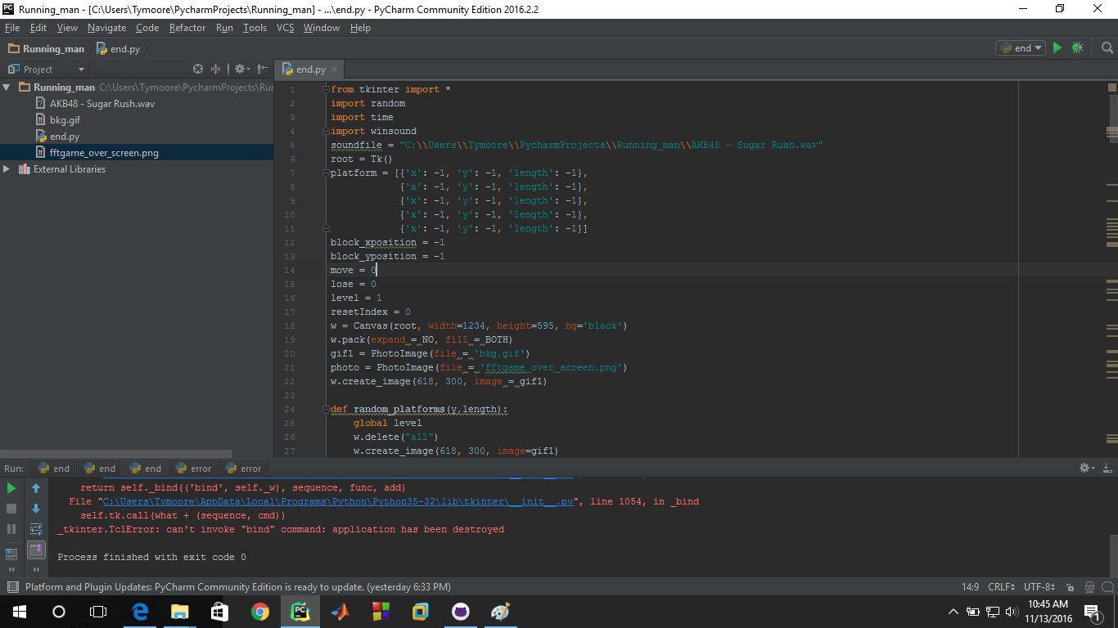Open the tkinter __init__.py traceback link
This screenshot has height=628, width=1118.
coord(336,501)
